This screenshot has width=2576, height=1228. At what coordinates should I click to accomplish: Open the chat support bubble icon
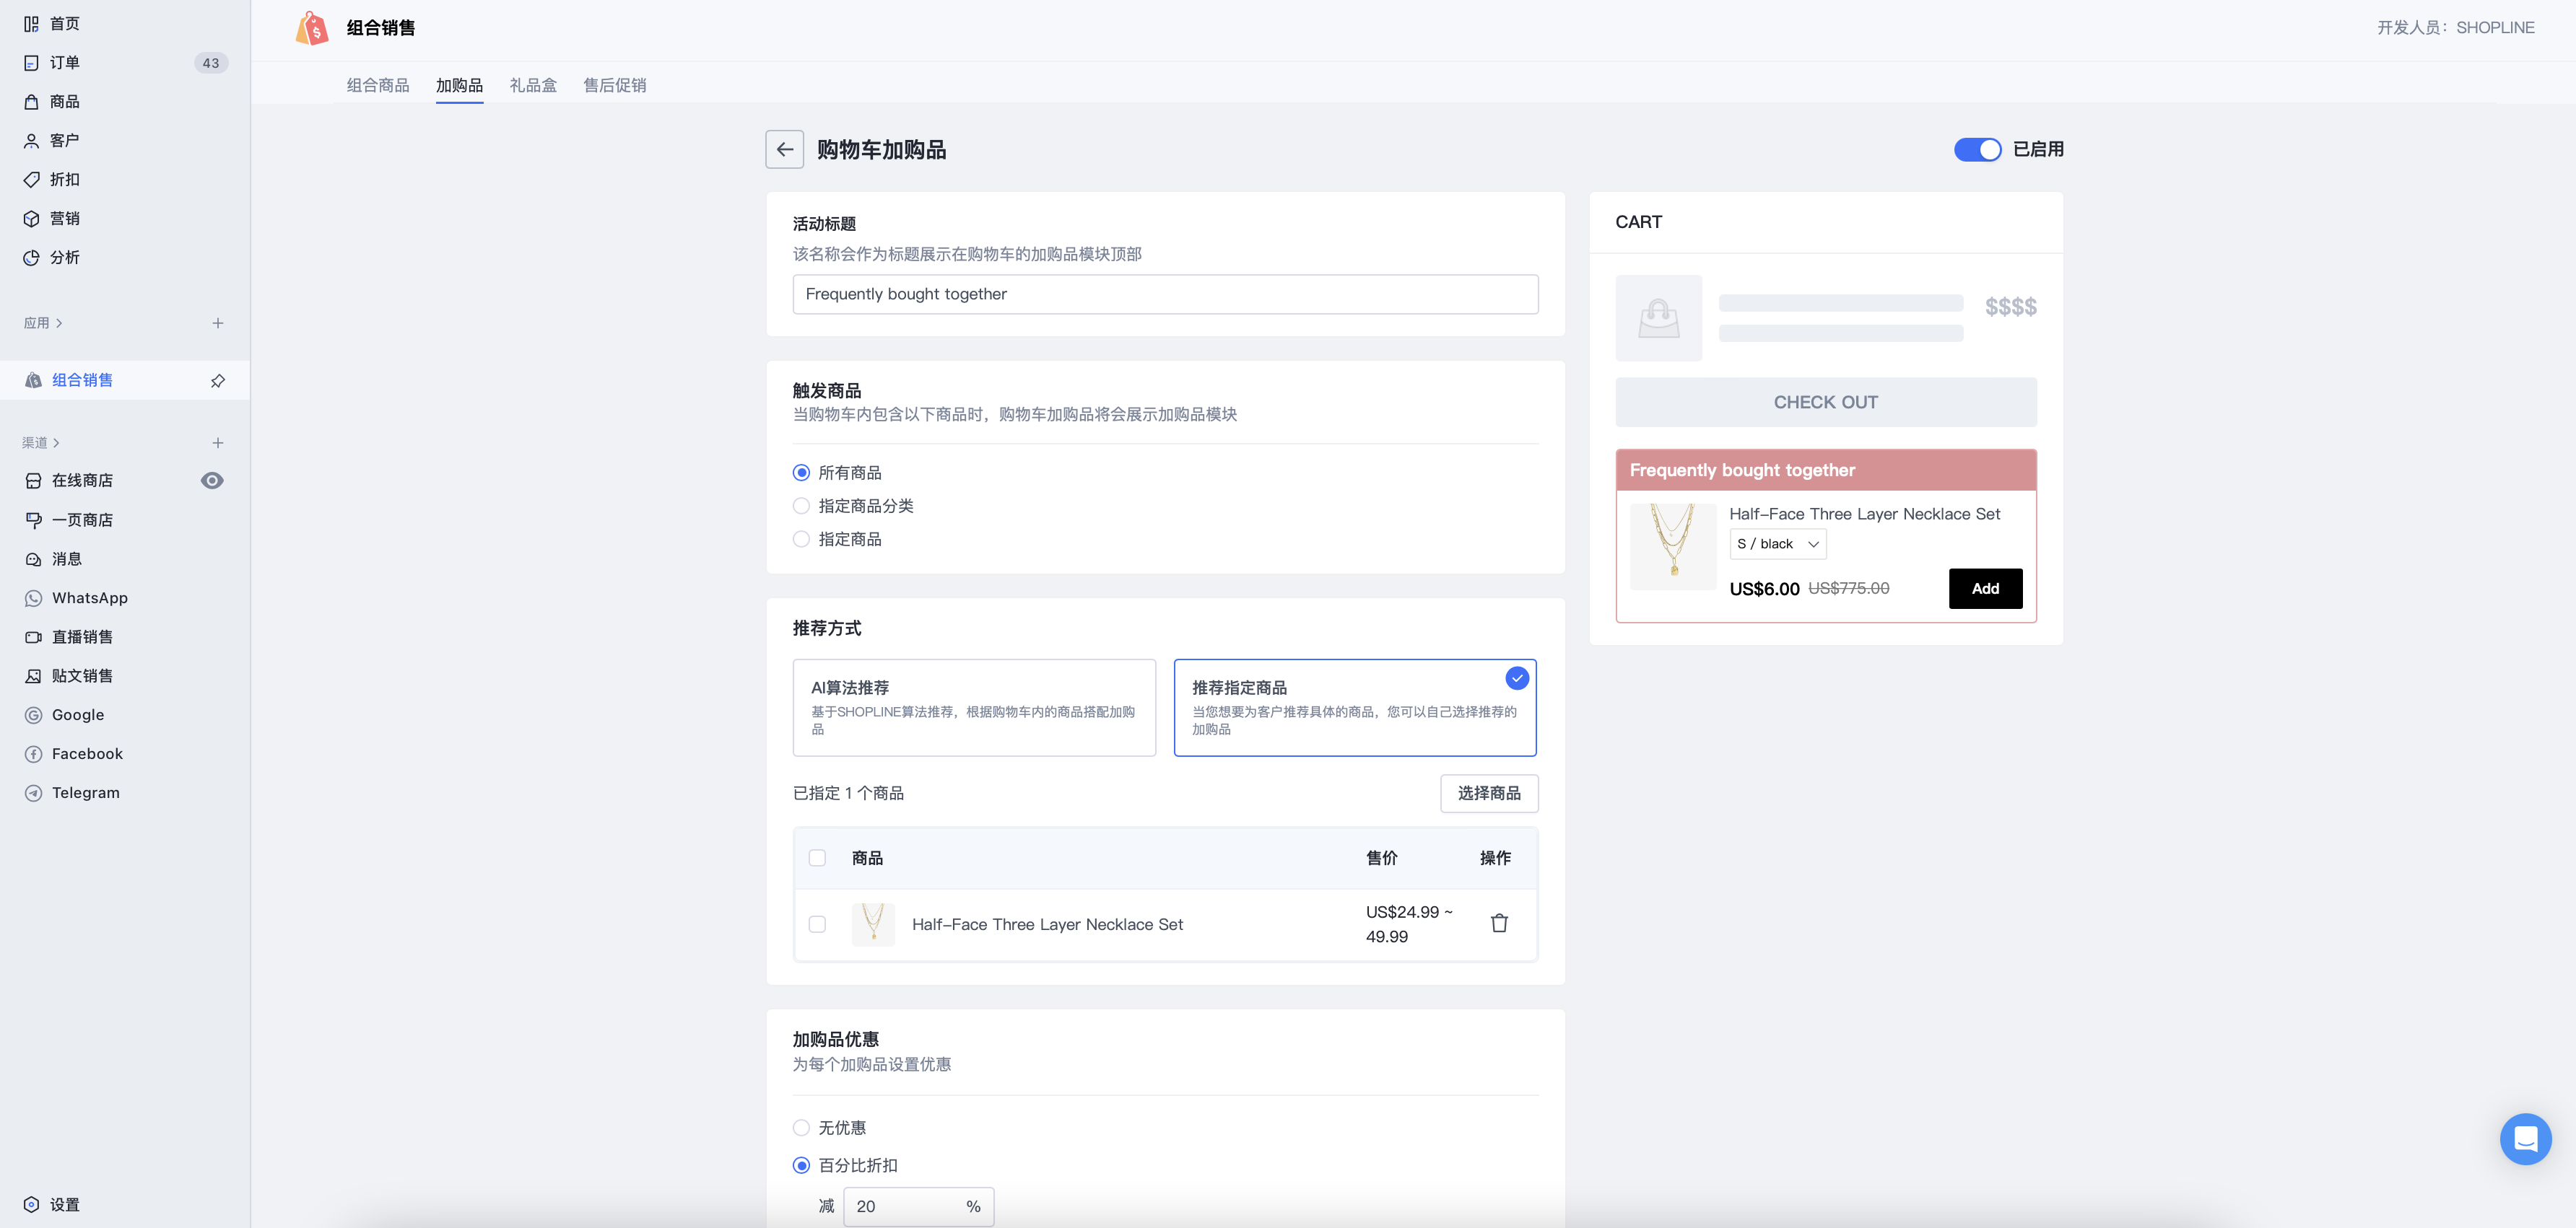2525,1138
